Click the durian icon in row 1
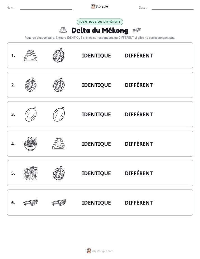200x259 pixels. [59, 55]
